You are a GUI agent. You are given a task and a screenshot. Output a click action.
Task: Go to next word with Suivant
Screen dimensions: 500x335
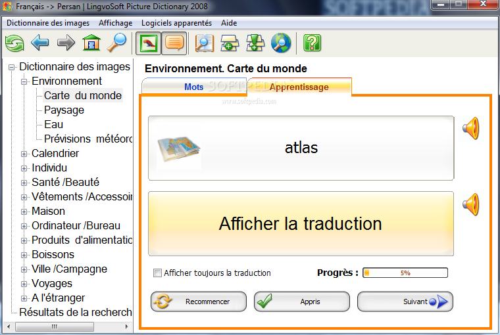click(405, 301)
